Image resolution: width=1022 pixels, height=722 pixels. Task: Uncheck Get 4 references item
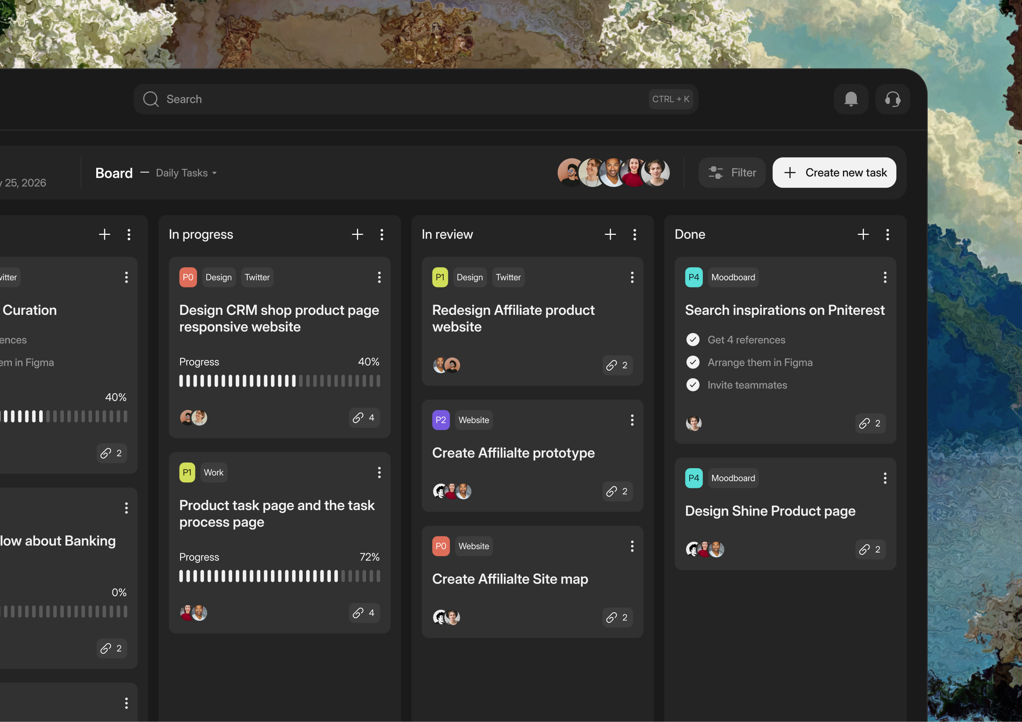coord(692,340)
